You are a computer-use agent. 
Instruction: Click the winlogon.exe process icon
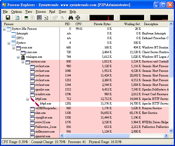(x=23, y=57)
